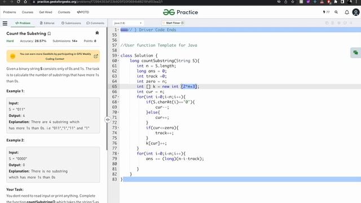Go to the browser home page
This screenshot has height=203, width=361.
point(25,2)
